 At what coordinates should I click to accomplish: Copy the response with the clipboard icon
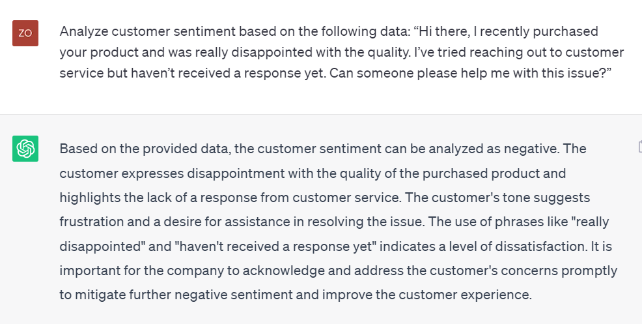coord(639,146)
